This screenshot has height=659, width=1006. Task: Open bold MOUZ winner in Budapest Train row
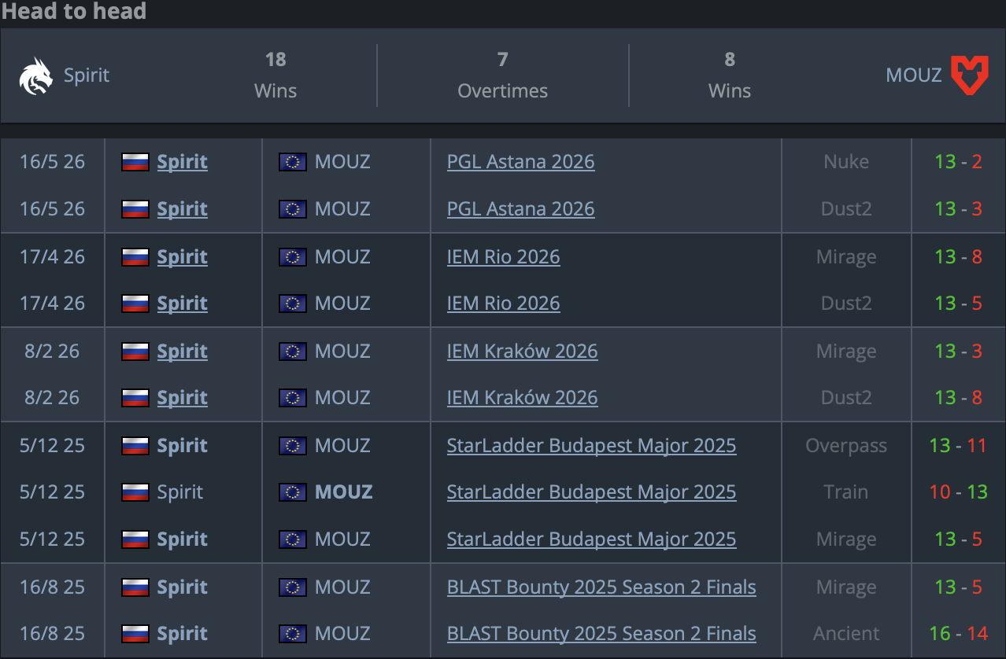tap(344, 492)
